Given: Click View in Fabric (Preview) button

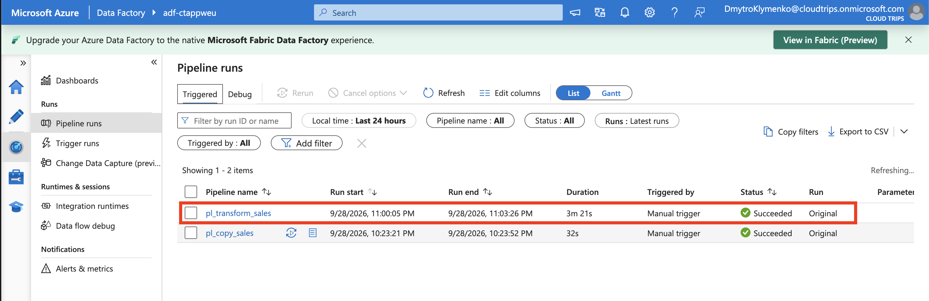Looking at the screenshot, I should coord(830,40).
